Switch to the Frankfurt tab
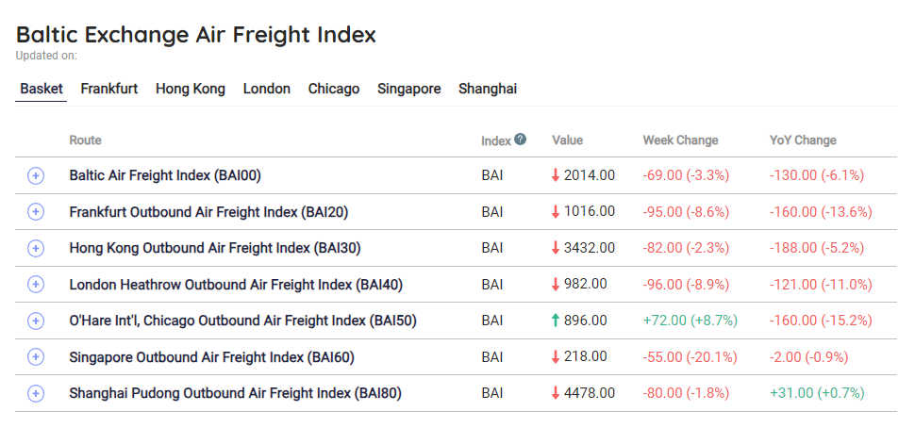Screen dimensions: 915x428 (109, 89)
